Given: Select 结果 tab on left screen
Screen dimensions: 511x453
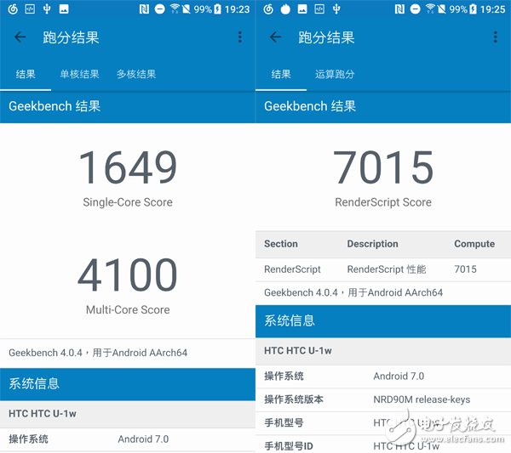Looking at the screenshot, I should coord(26,75).
